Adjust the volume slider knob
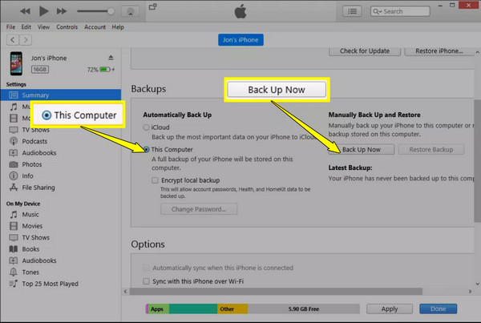481x323 pixels. pyautogui.click(x=111, y=11)
